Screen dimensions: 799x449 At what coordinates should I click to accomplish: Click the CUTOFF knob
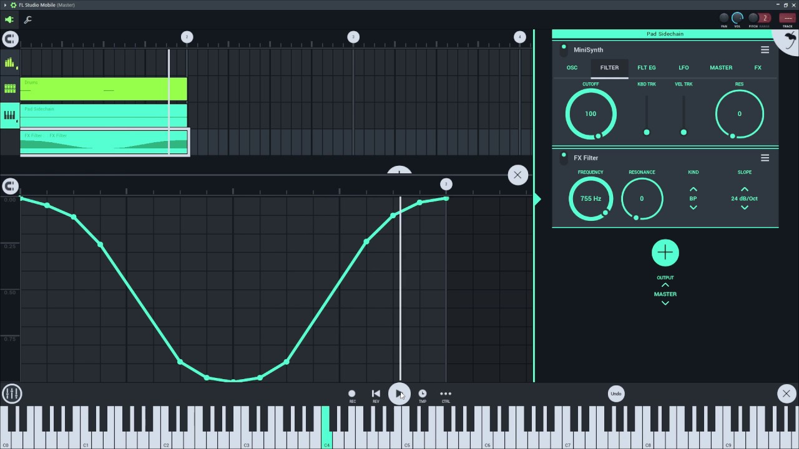click(591, 114)
